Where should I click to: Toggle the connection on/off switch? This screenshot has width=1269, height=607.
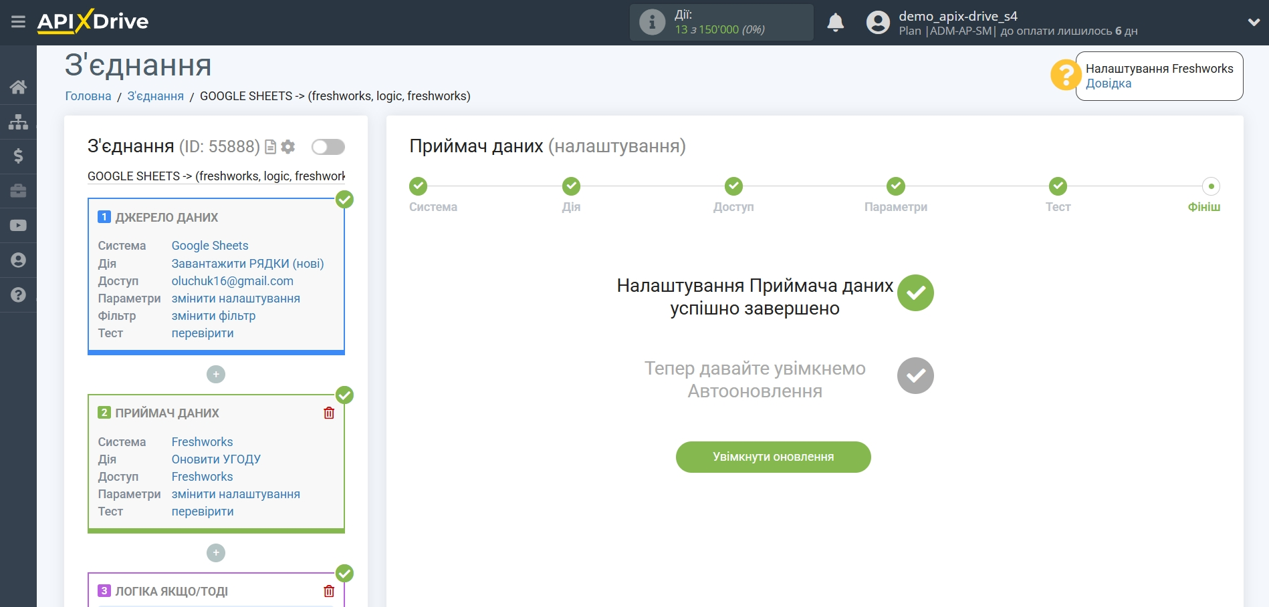click(x=328, y=147)
